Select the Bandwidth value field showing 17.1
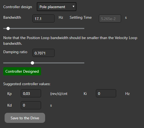Viewport: 144px width, 128px height. [x=43, y=18]
